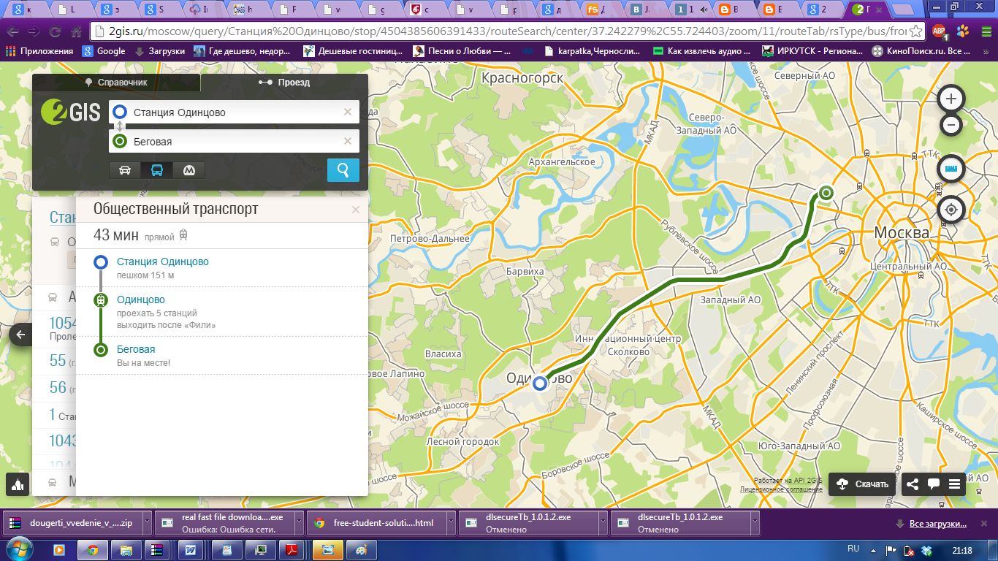Open the free-student-soluti....html downloaded file
Image resolution: width=998 pixels, height=561 pixels.
coord(376,523)
